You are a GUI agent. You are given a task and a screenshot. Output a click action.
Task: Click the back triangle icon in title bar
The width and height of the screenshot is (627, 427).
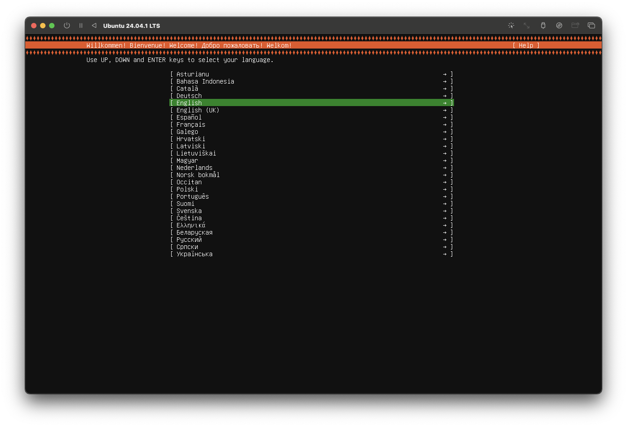point(94,26)
